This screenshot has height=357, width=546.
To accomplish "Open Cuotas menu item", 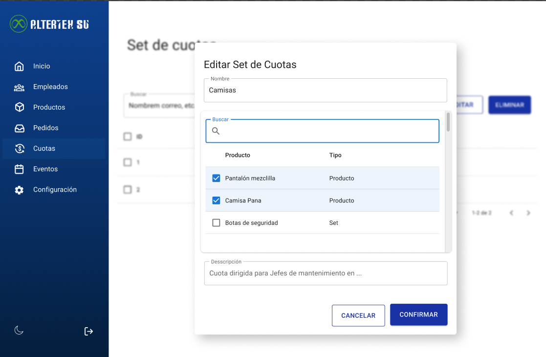I will tap(54, 148).
